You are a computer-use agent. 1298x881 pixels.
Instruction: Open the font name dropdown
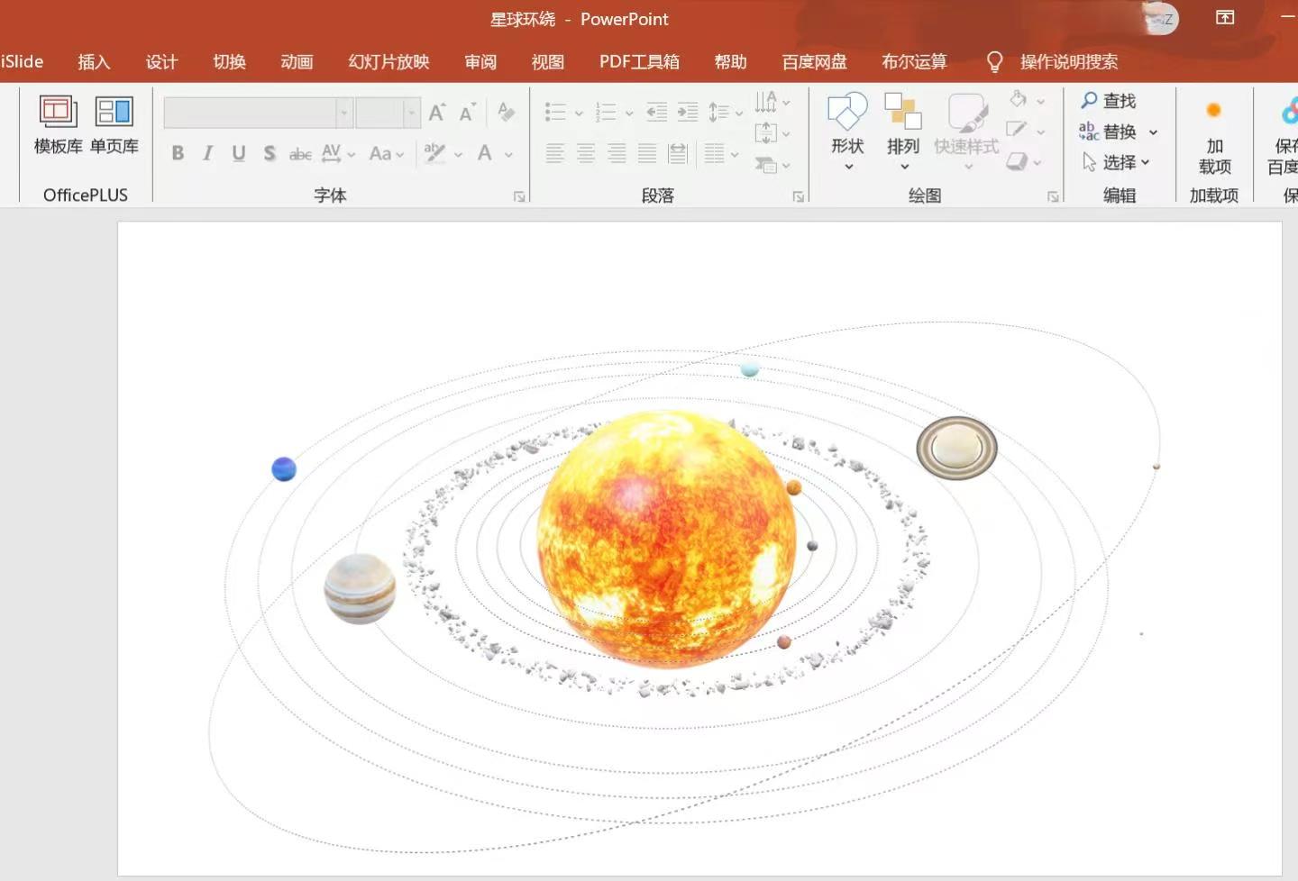coord(343,113)
